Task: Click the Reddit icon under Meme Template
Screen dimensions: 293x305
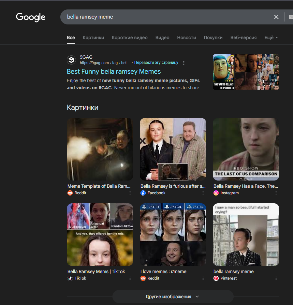Action: (70, 193)
